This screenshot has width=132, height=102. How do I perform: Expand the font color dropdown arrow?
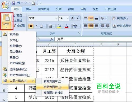click(70, 26)
